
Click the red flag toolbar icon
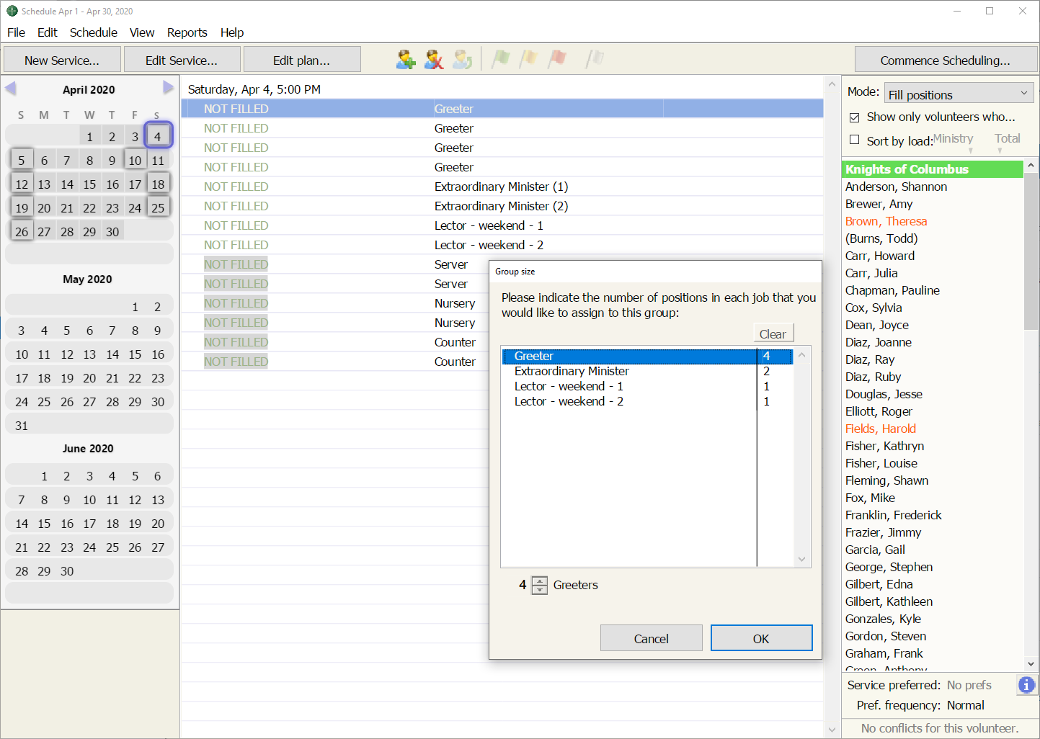(557, 59)
